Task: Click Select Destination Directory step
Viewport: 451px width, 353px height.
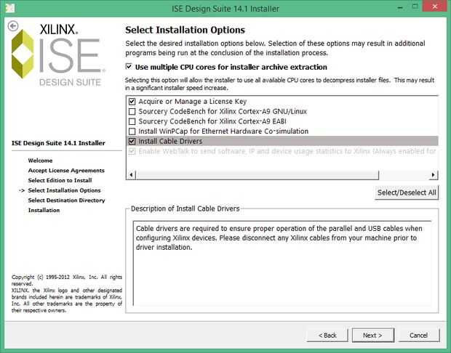Action: click(66, 200)
